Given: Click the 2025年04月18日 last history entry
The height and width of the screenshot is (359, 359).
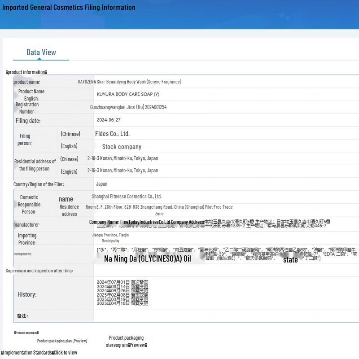Looking at the screenshot, I should (122, 303).
